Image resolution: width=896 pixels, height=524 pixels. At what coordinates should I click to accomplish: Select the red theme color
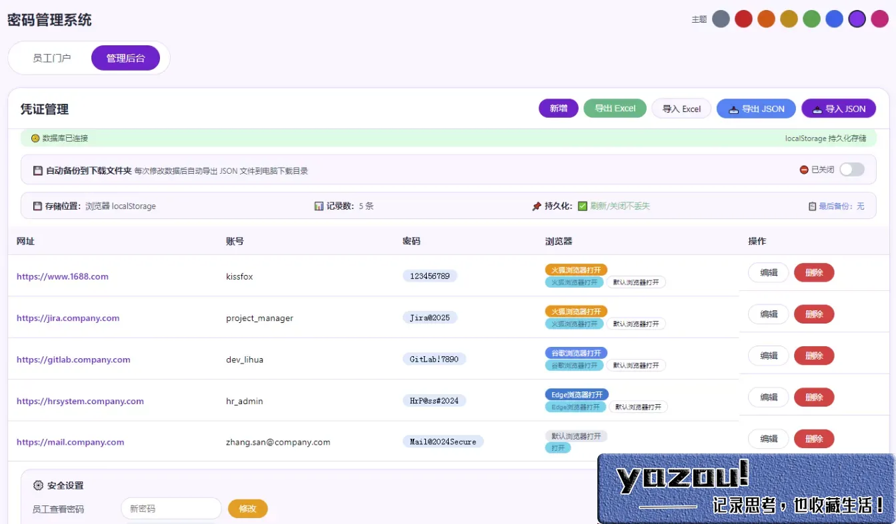743,19
